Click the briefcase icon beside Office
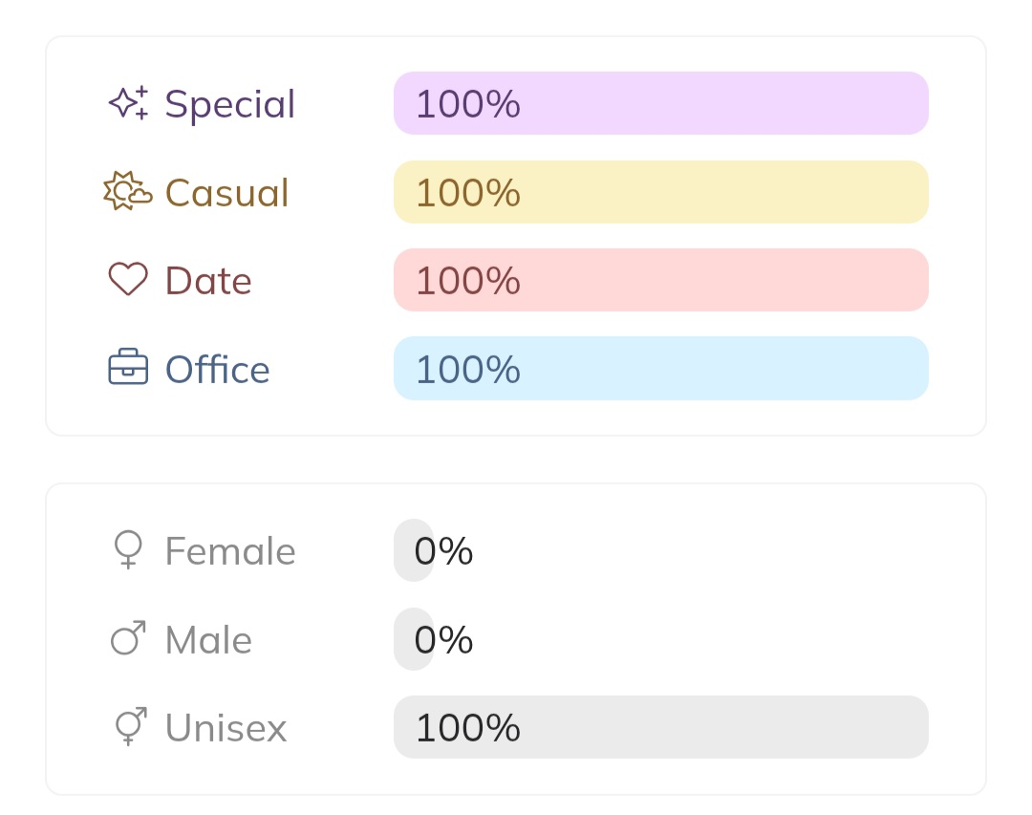The image size is (1032, 815). pos(128,368)
